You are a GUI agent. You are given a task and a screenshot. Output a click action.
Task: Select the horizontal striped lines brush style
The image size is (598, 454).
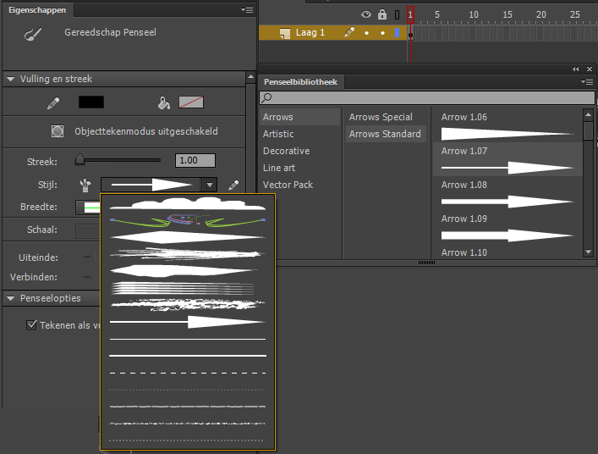pyautogui.click(x=183, y=288)
